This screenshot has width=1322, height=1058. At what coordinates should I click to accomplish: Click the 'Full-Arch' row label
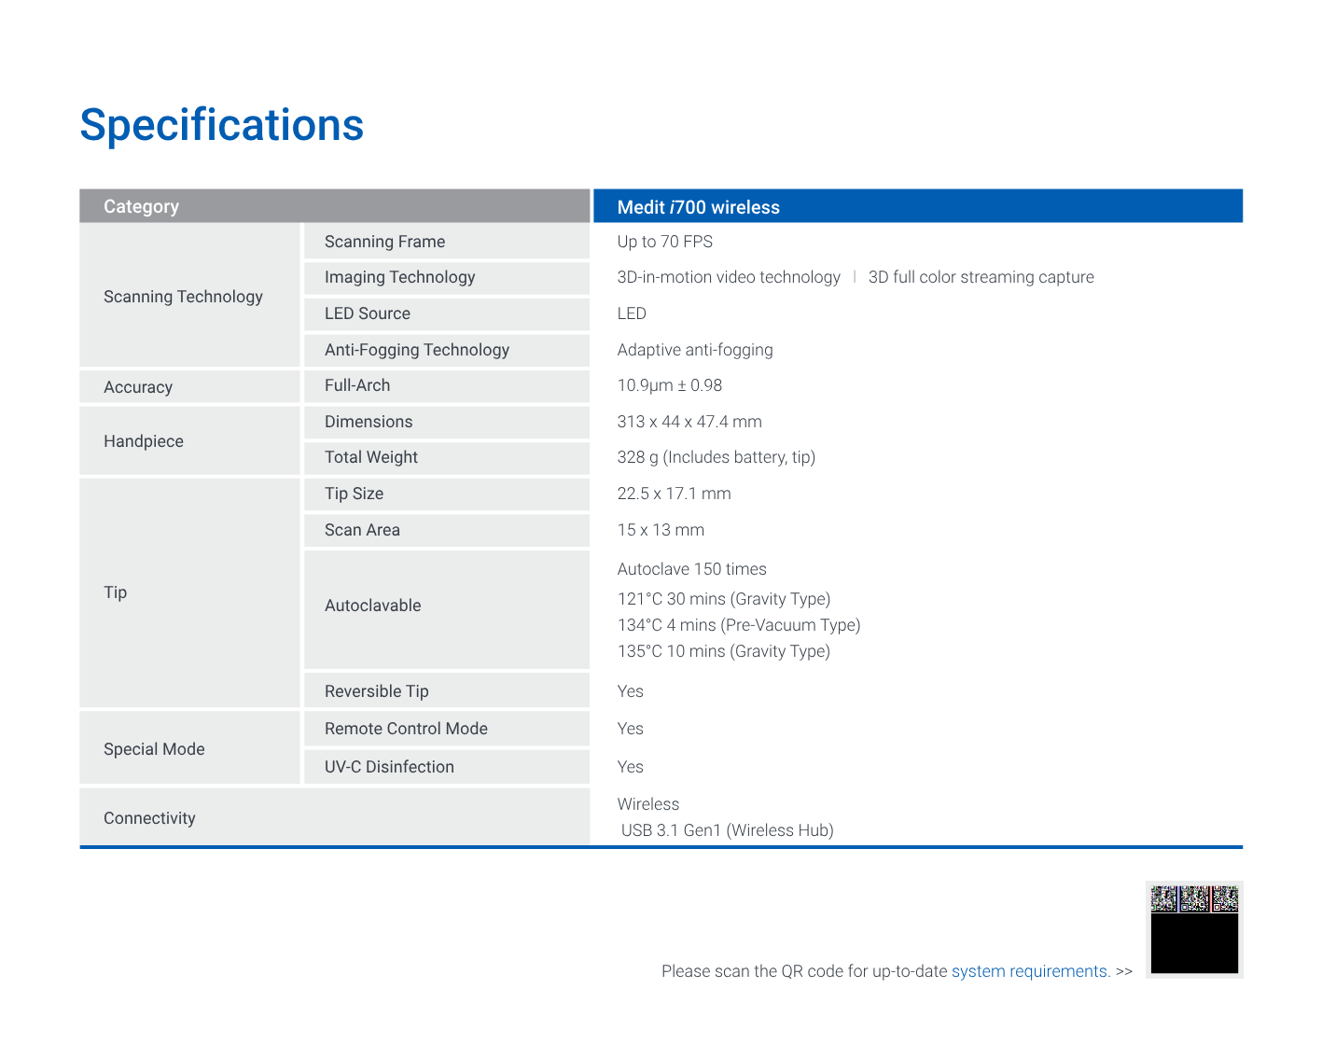pyautogui.click(x=447, y=385)
